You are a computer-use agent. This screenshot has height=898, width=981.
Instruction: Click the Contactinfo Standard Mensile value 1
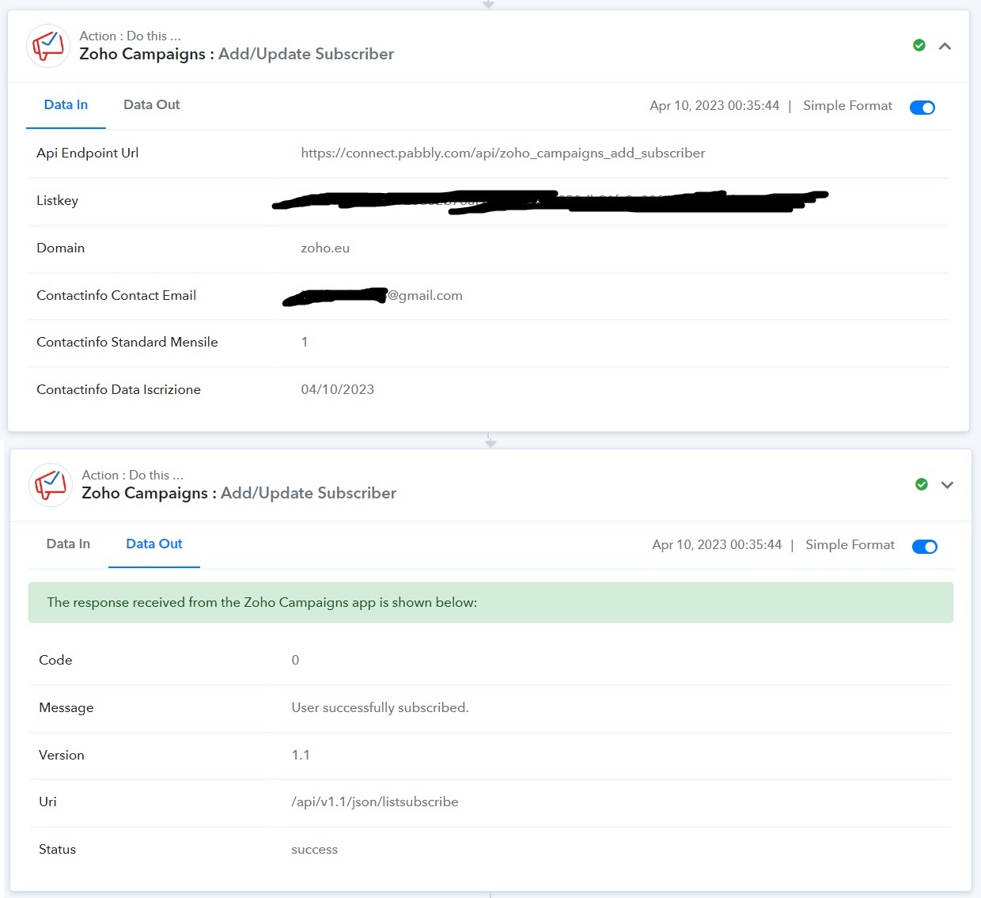click(305, 342)
